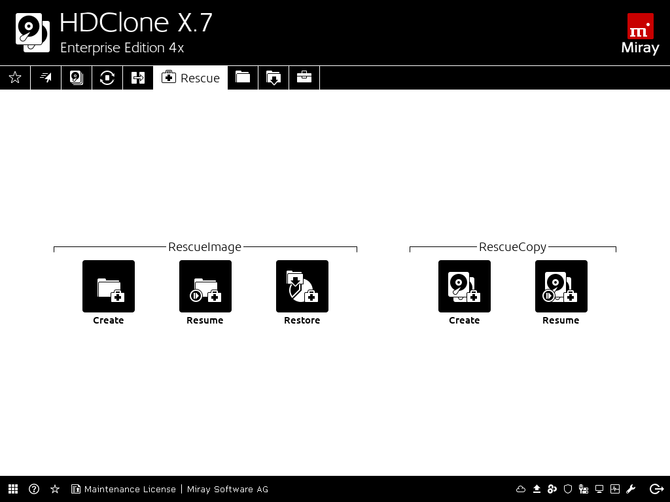Switch to the disk cloning tab

point(77,78)
